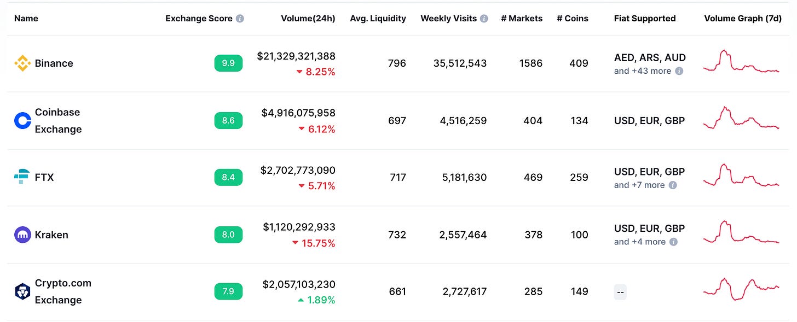Click Kraken volume $1,120,292,933

point(299,227)
